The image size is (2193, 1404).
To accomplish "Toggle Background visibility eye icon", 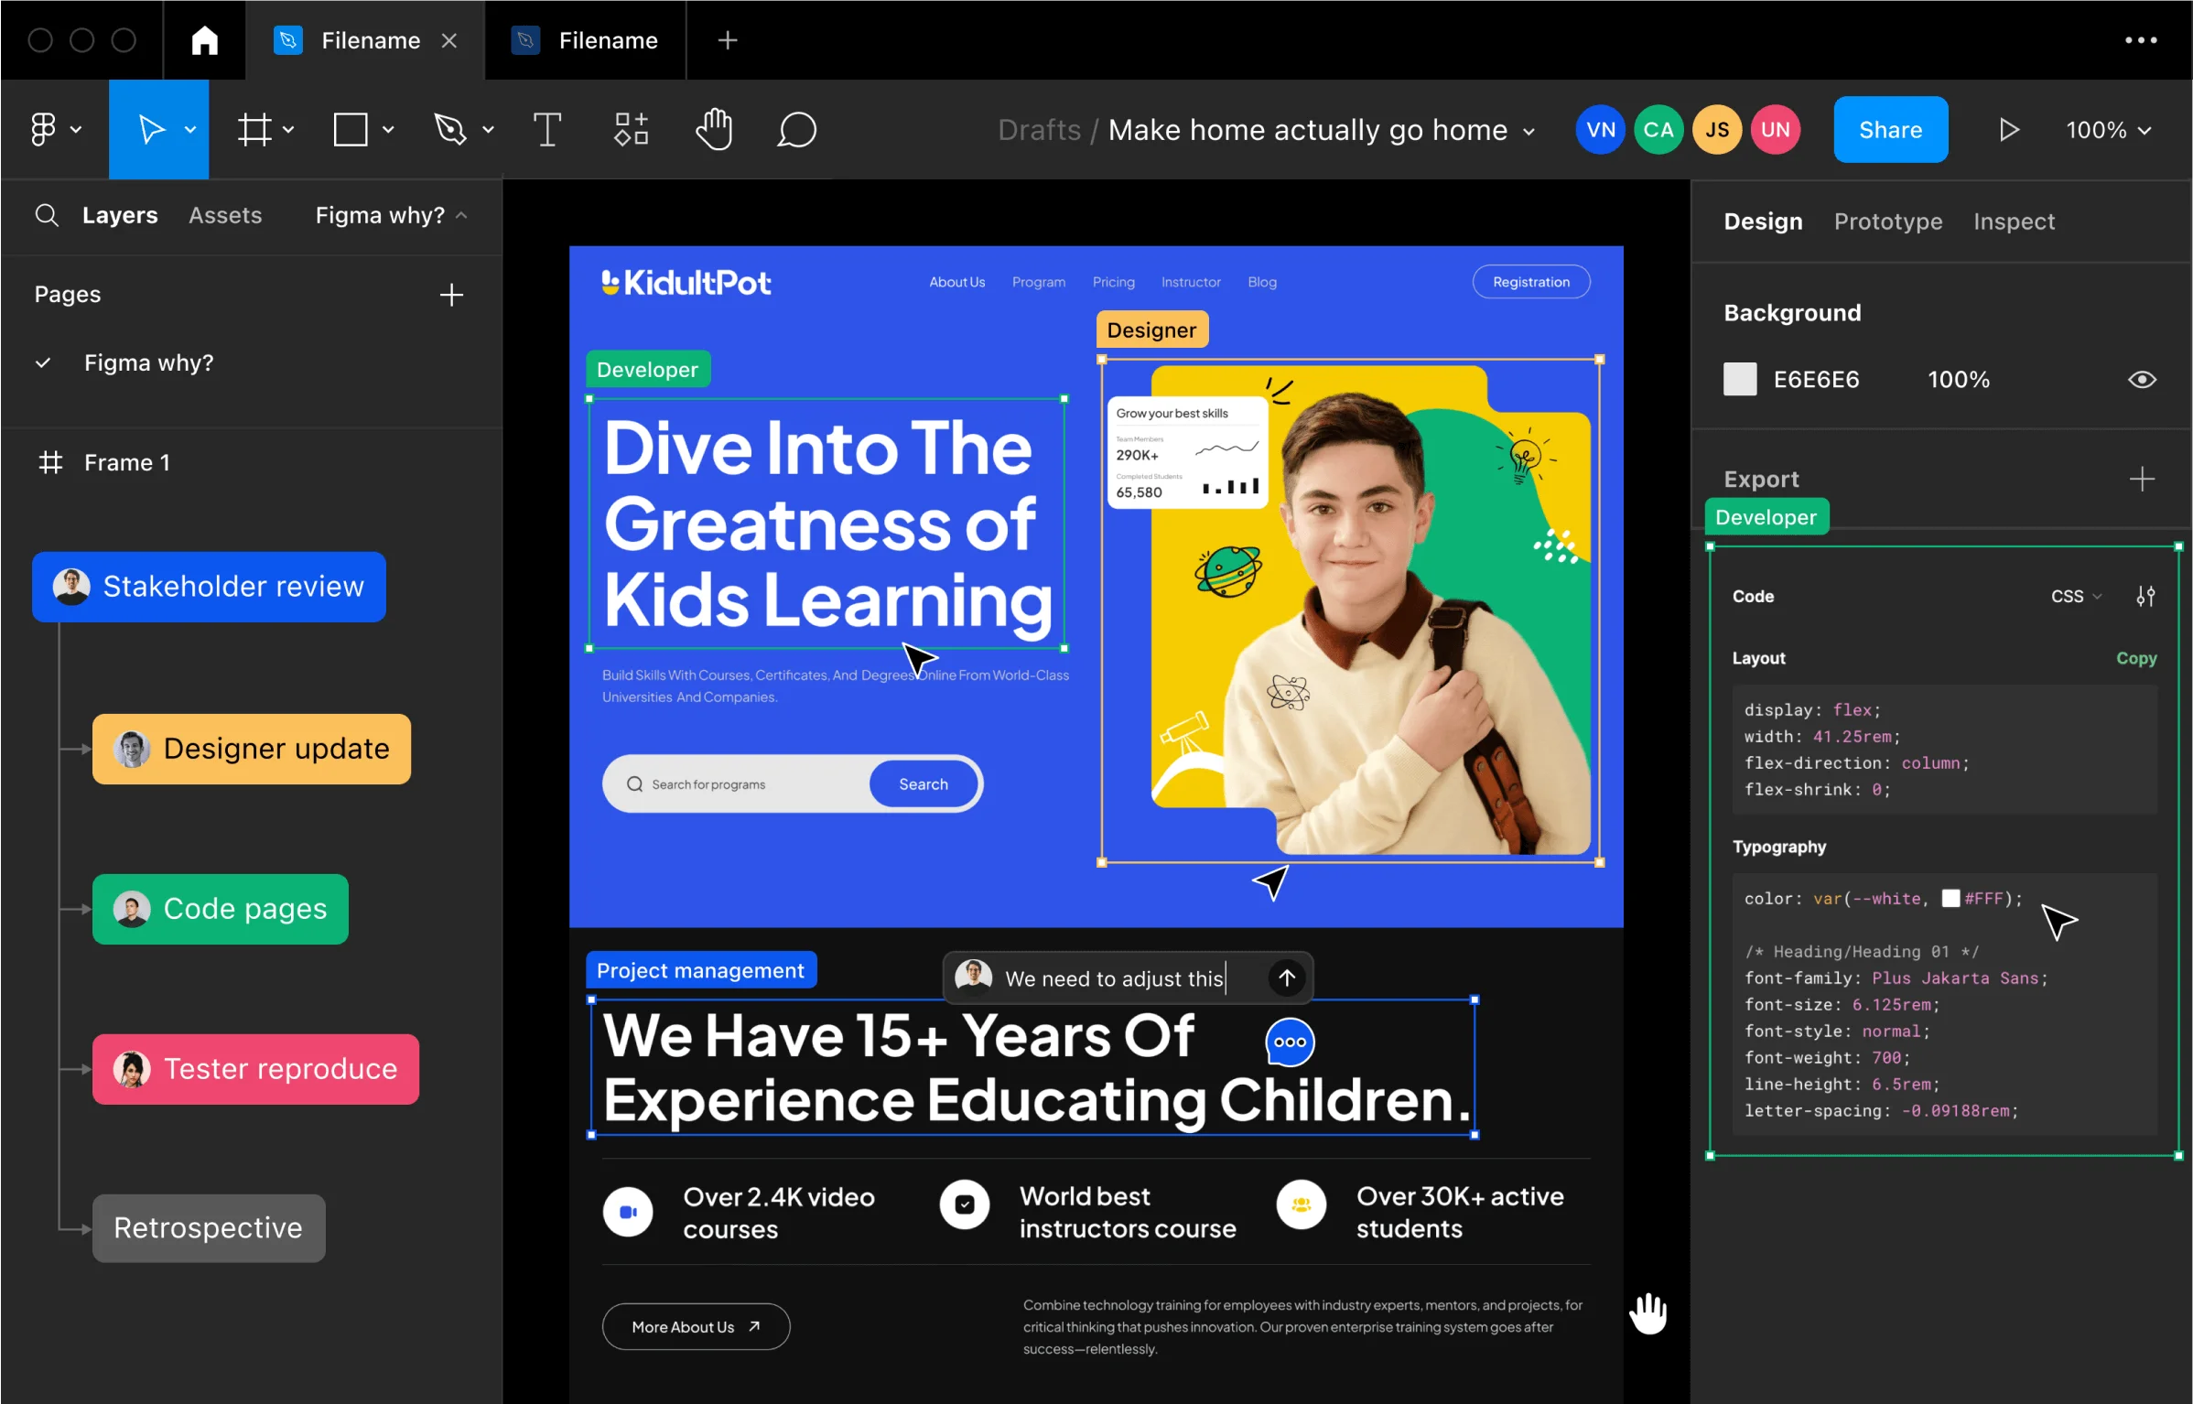I will [x=2142, y=380].
